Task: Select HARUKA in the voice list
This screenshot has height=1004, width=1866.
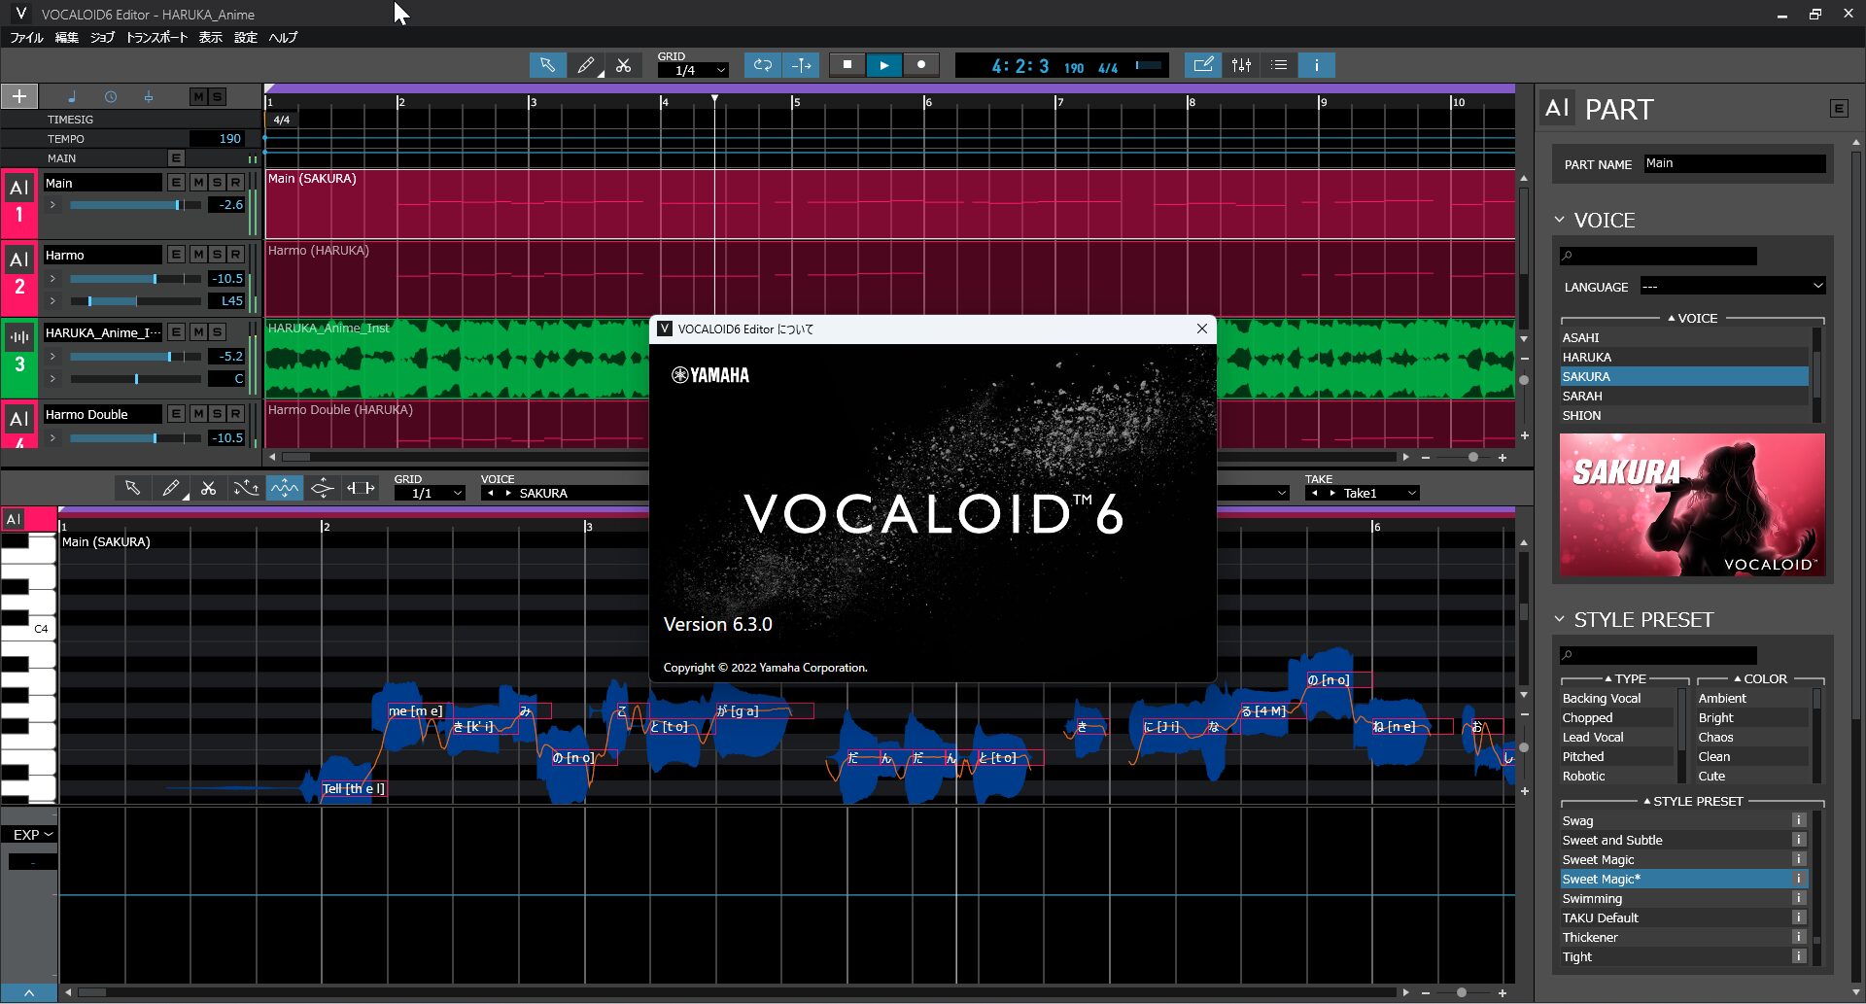Action: coord(1684,357)
